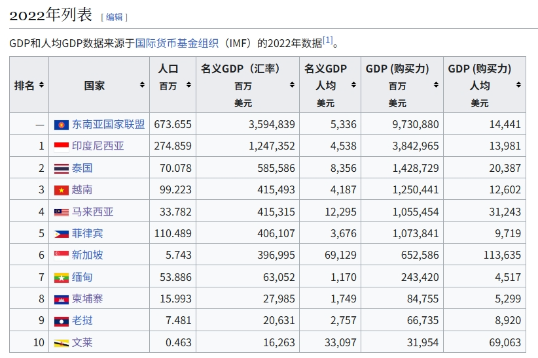Click the Myanmar flag icon

(x=62, y=277)
